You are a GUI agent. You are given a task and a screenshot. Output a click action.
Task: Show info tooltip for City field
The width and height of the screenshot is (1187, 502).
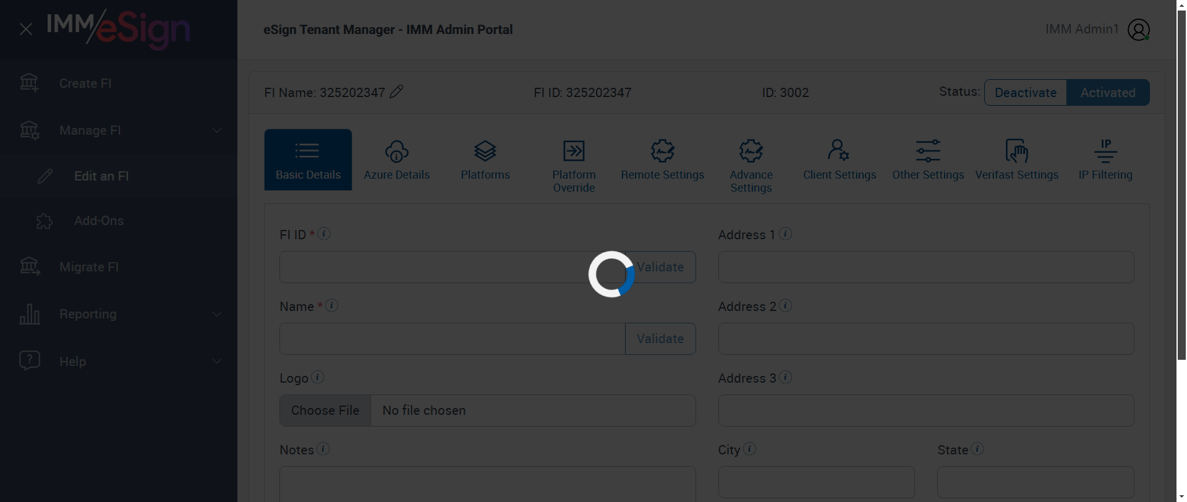(x=750, y=449)
